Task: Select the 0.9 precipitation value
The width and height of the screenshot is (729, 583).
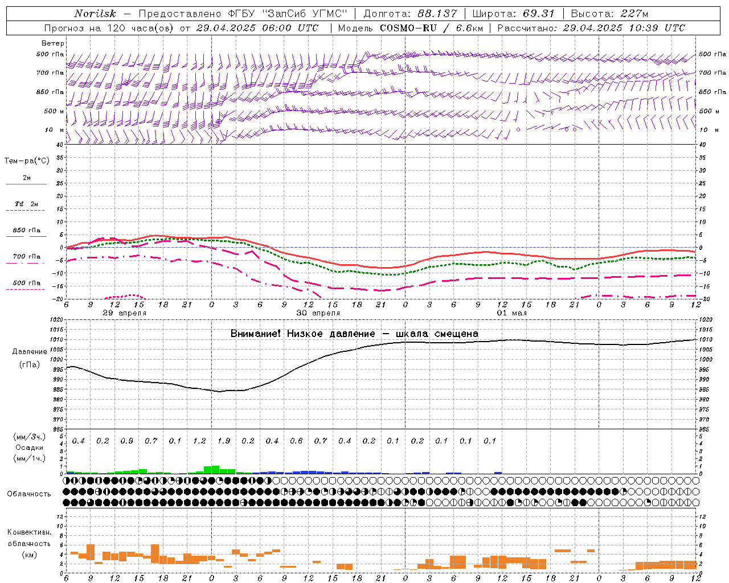Action: pos(126,441)
